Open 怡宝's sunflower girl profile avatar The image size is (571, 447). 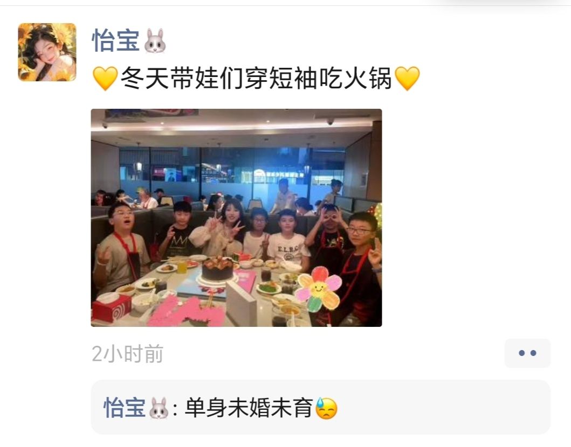click(47, 52)
